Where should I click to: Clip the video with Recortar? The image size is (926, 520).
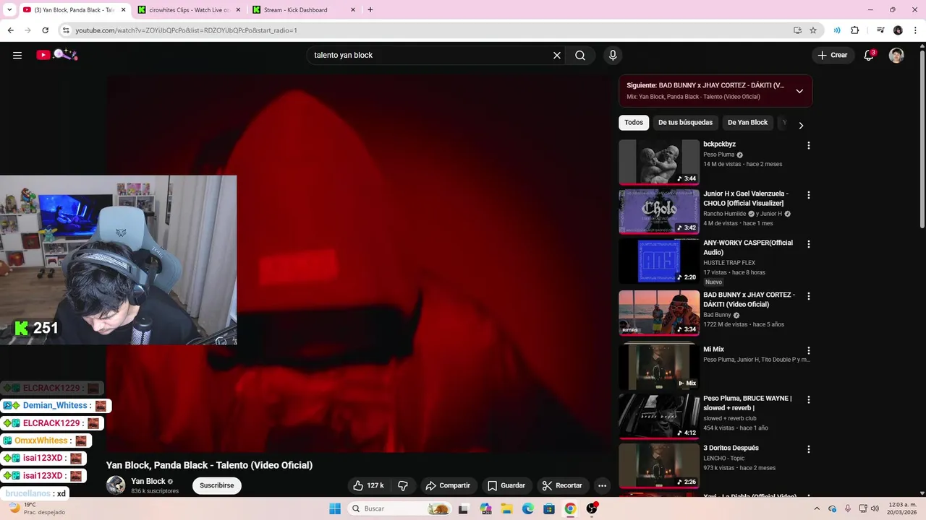(x=562, y=485)
